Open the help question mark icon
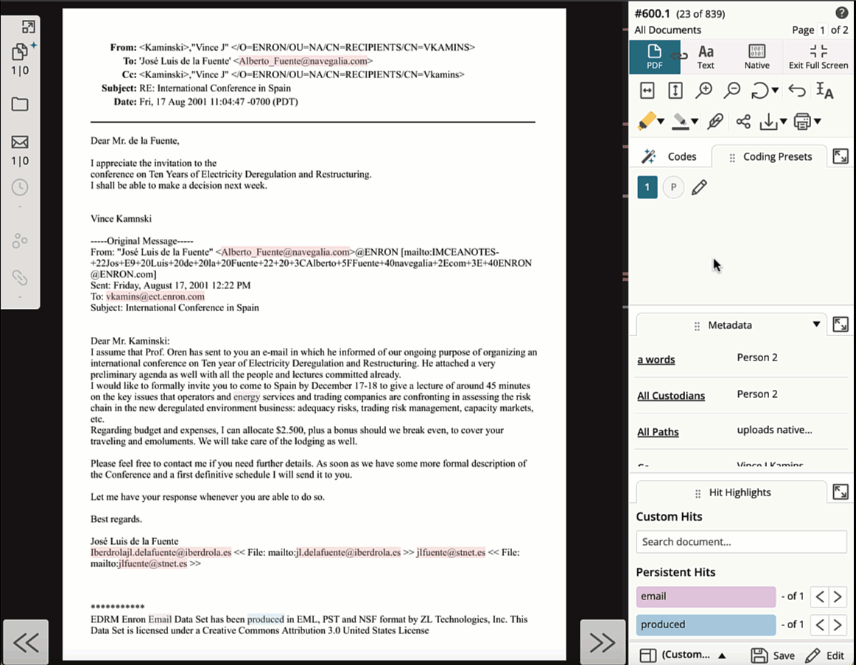Image resolution: width=856 pixels, height=665 pixels. click(x=841, y=13)
